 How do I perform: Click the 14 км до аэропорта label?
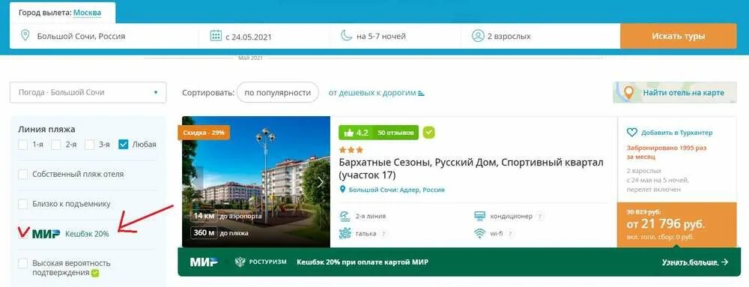click(226, 217)
